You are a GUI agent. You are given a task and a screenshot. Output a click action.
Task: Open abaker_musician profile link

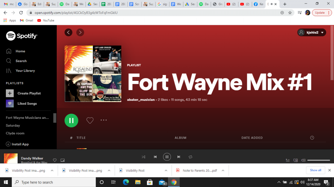point(141,100)
